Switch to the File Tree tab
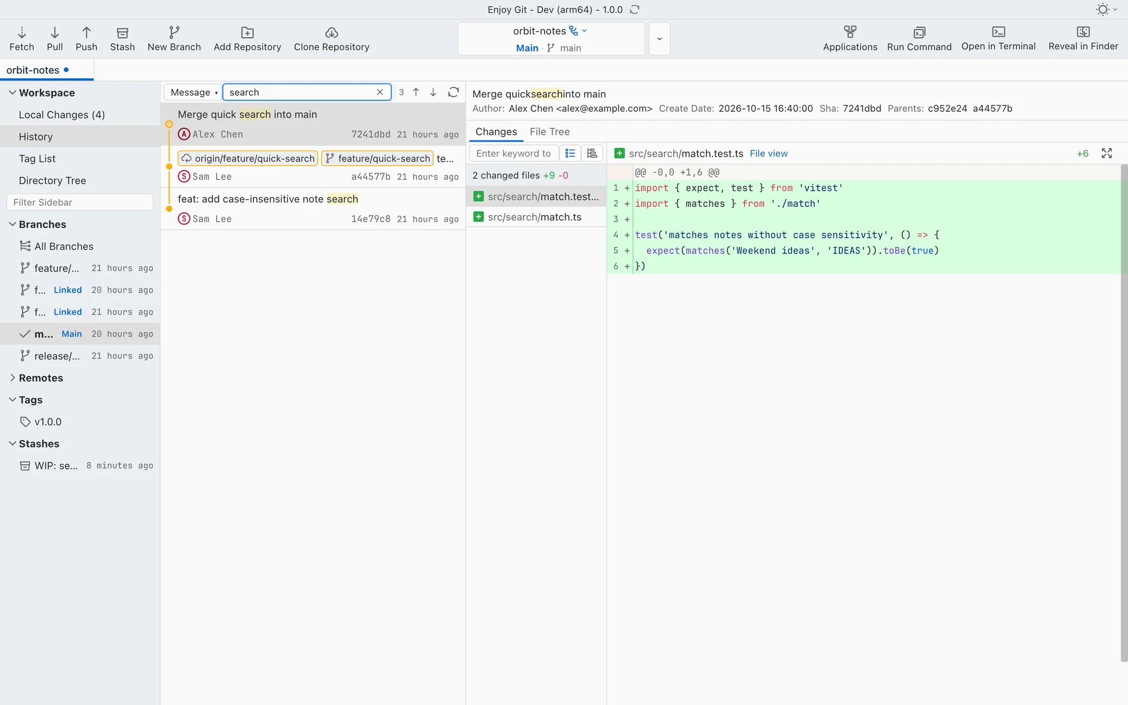Viewport: 1128px width, 705px height. (549, 132)
